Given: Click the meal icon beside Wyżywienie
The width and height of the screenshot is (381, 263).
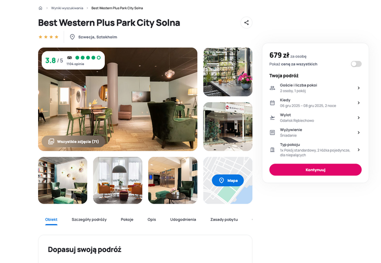Looking at the screenshot, I should pos(272,133).
